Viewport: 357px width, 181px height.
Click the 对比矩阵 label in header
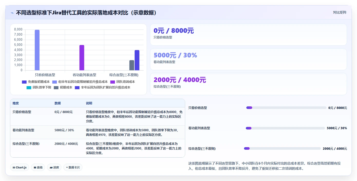coord(340,12)
